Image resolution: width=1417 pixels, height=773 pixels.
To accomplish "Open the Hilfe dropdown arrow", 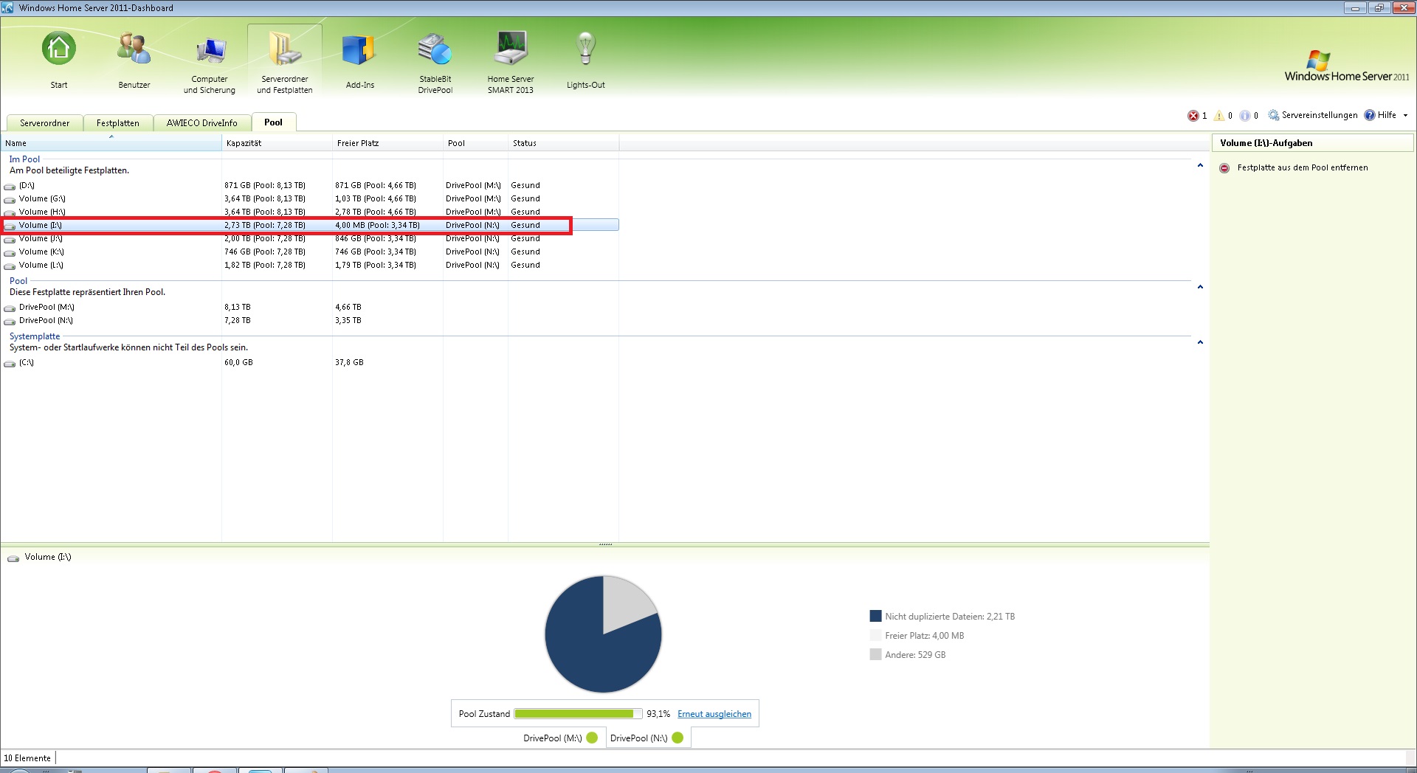I will coord(1405,115).
